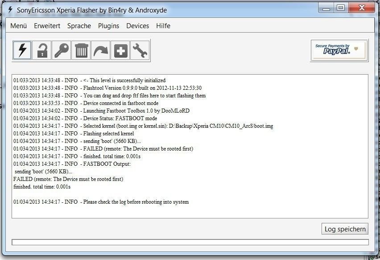Click the line 'This level is successfully initialized'
Image resolution: width=380 pixels, height=260 pixels.
[90, 80]
